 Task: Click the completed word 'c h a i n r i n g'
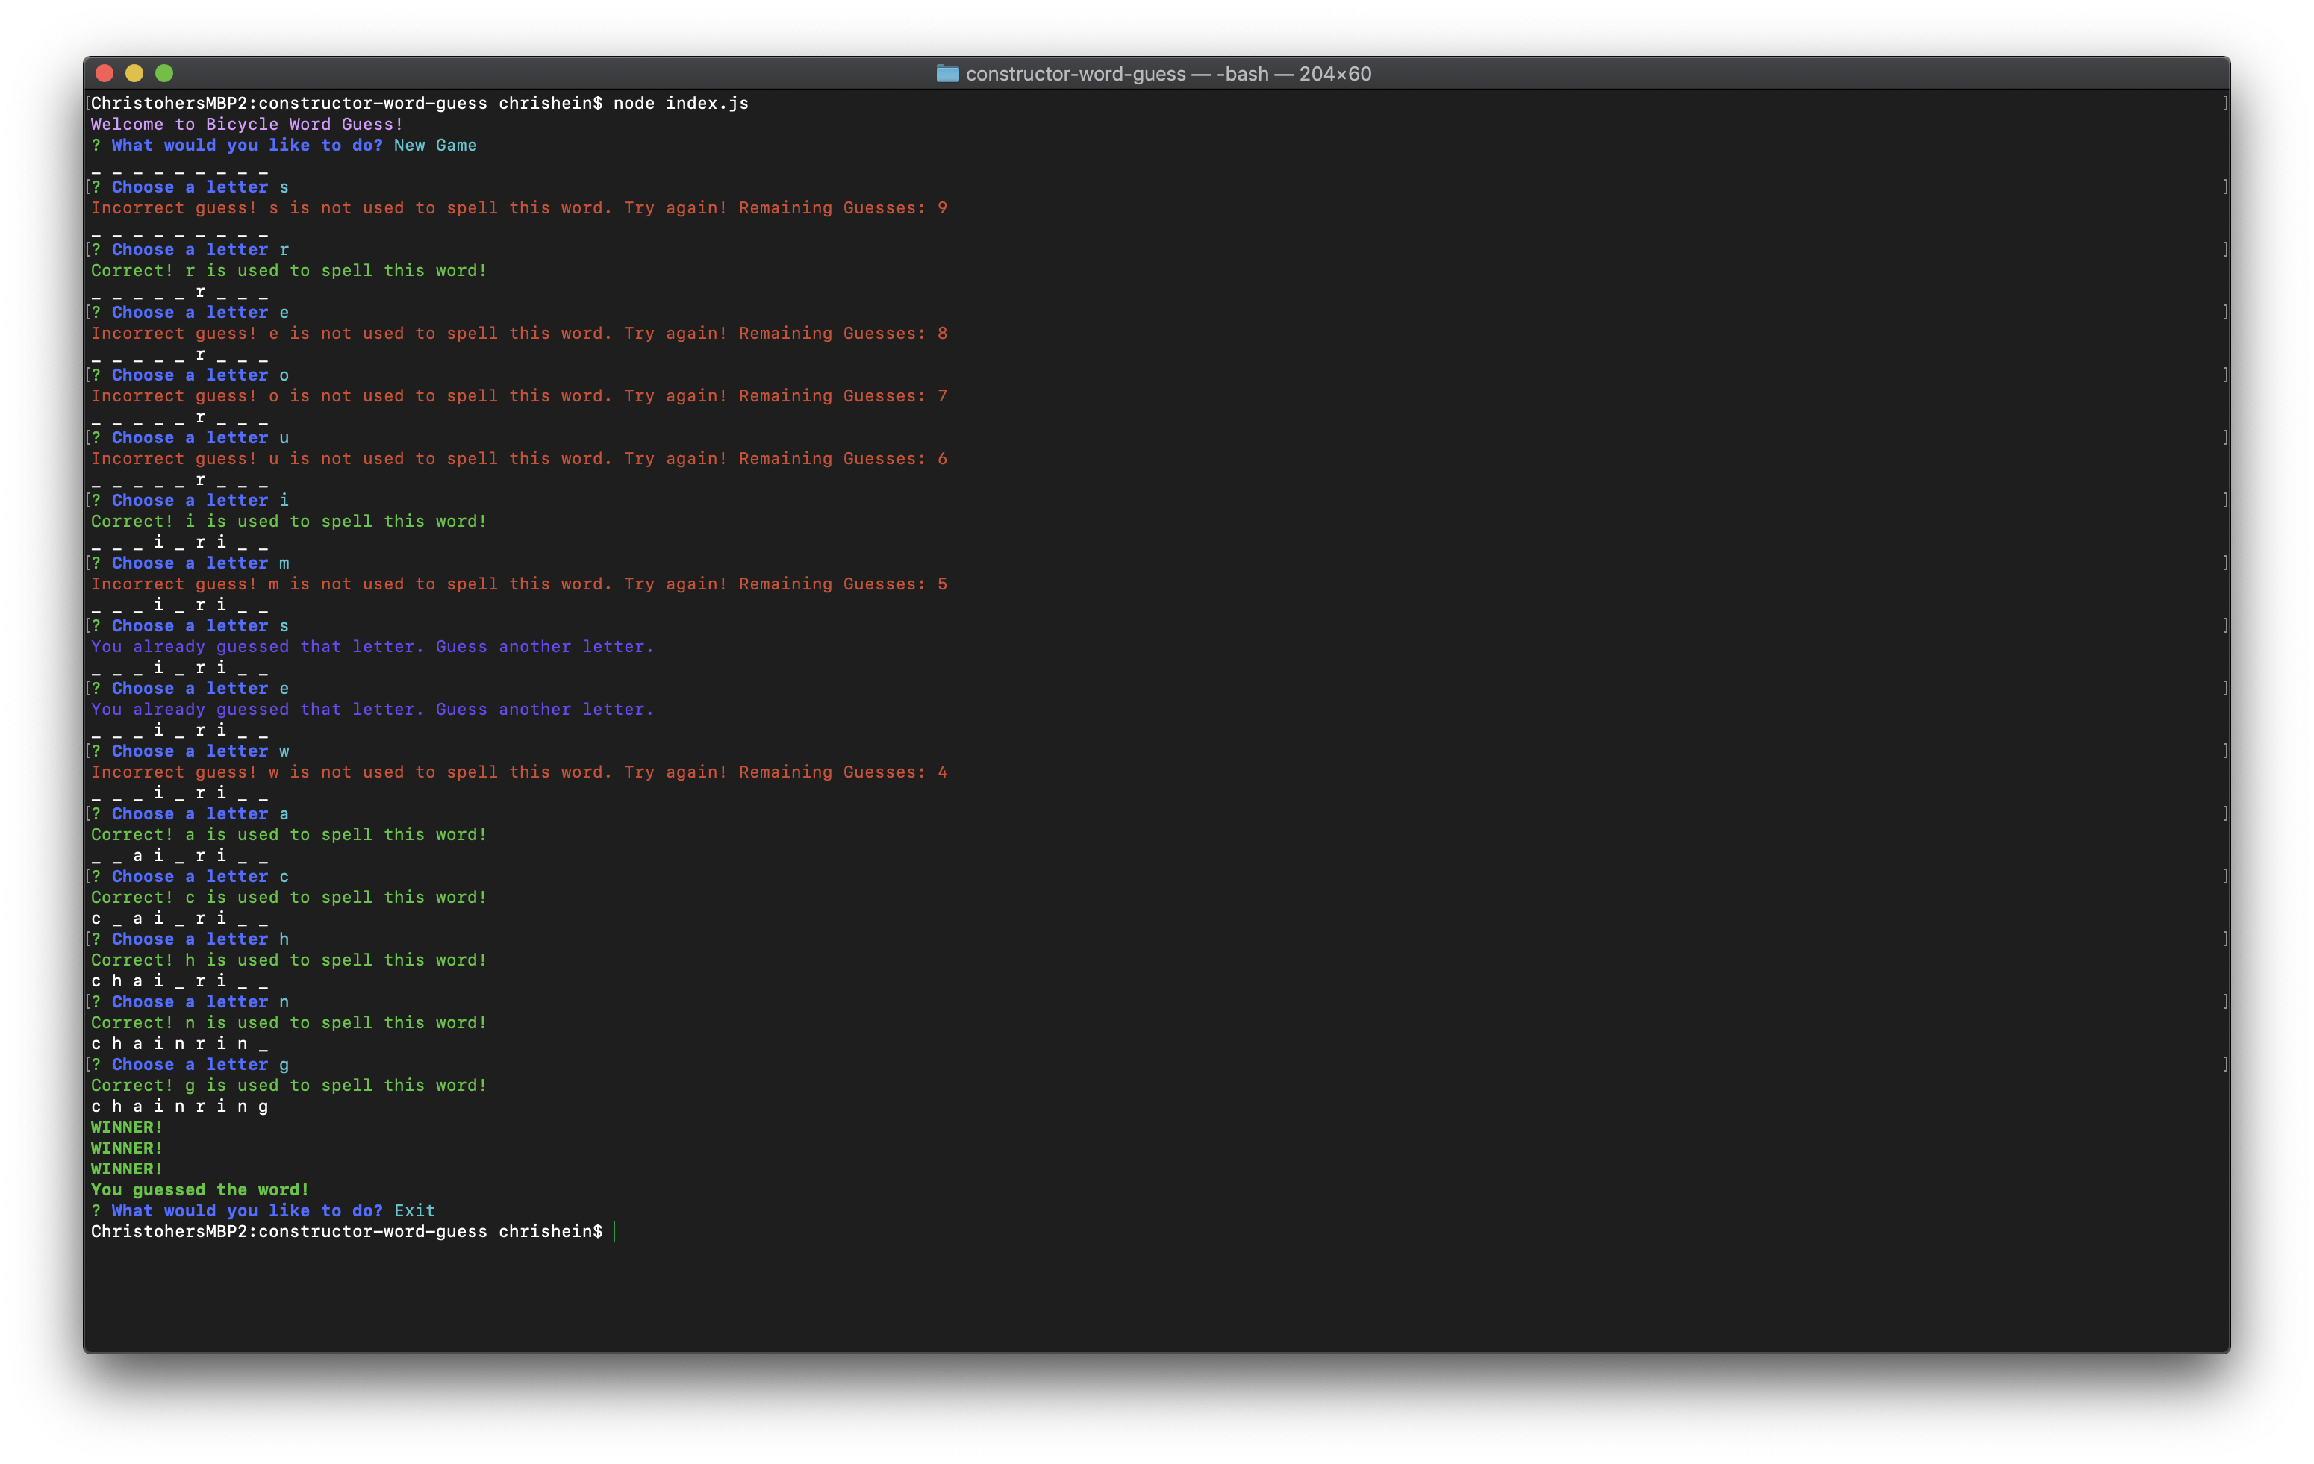(x=180, y=1107)
